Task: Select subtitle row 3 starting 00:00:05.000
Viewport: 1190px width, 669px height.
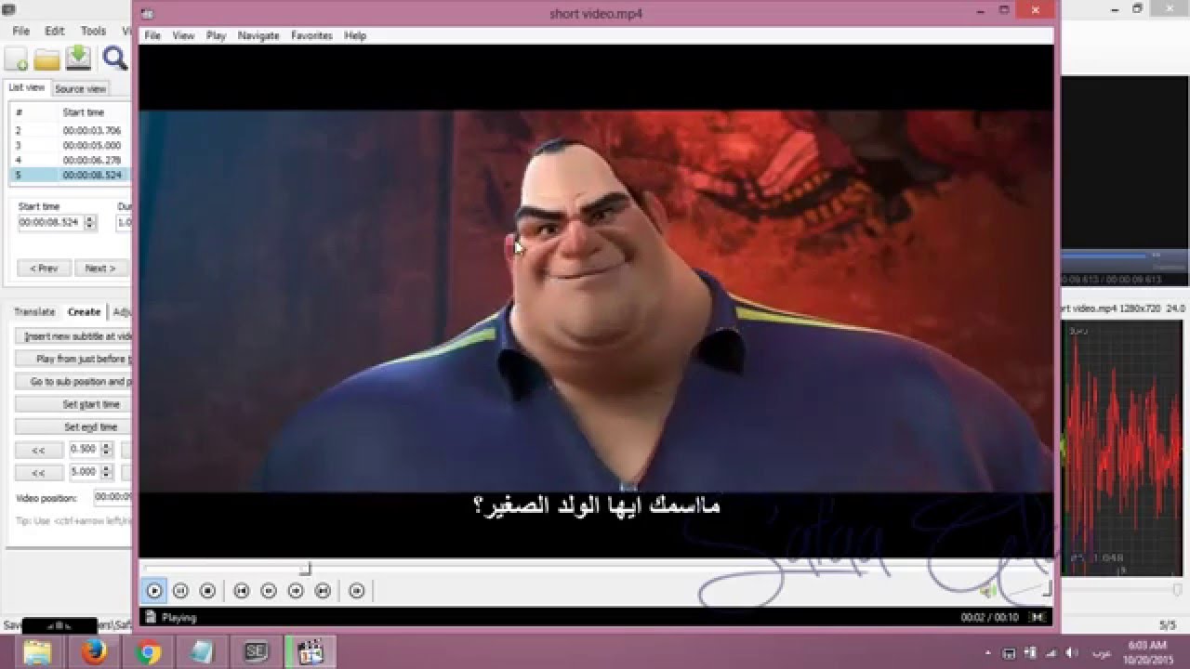Action: tap(71, 146)
